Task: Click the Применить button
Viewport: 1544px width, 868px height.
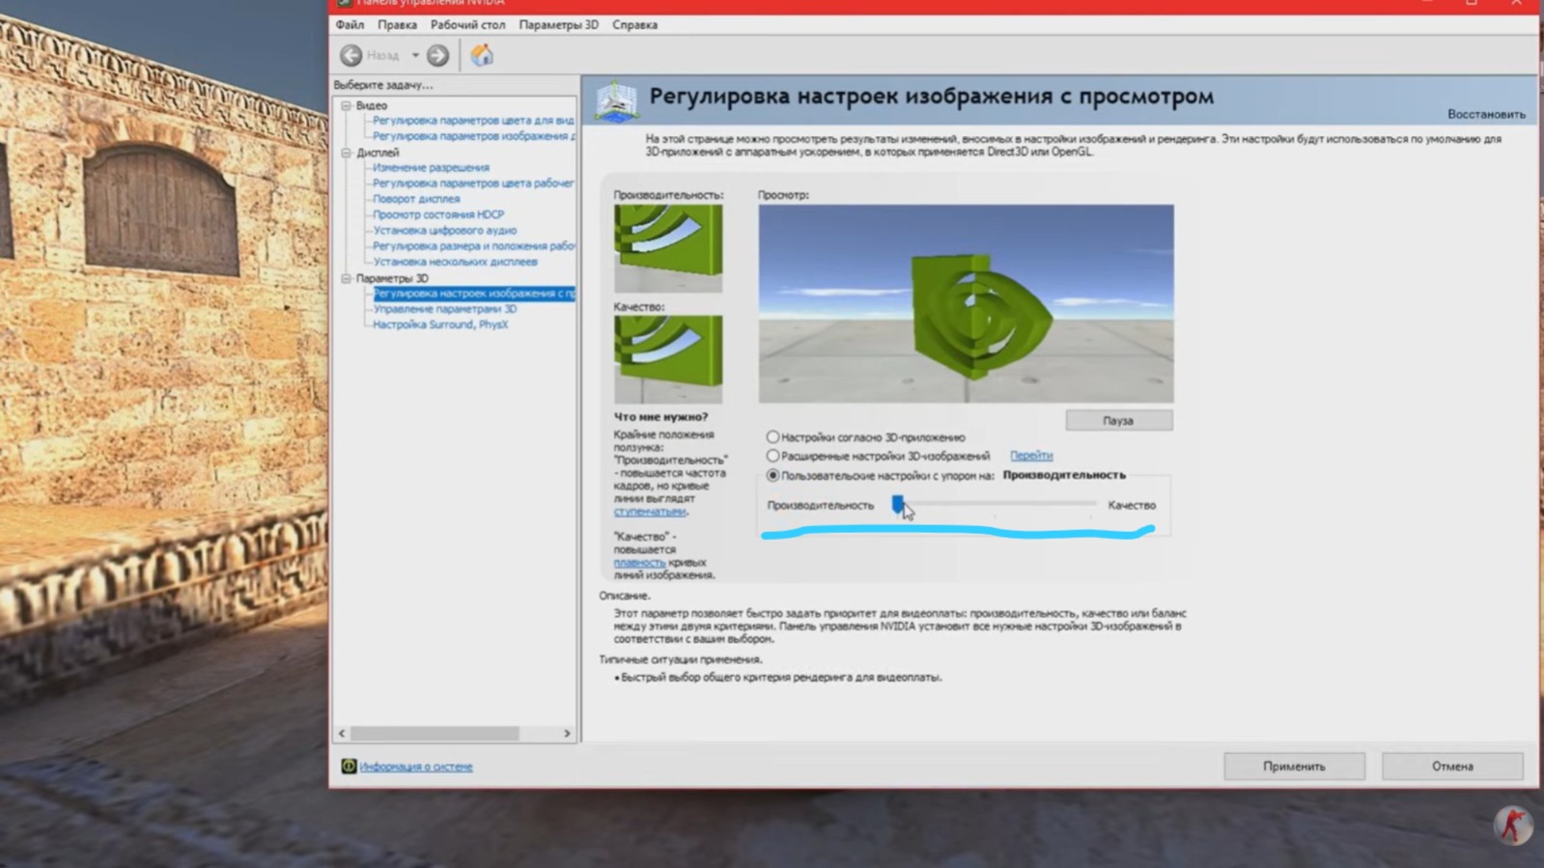Action: point(1294,766)
